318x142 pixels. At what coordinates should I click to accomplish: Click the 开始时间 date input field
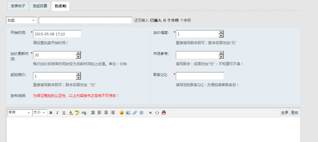57,34
